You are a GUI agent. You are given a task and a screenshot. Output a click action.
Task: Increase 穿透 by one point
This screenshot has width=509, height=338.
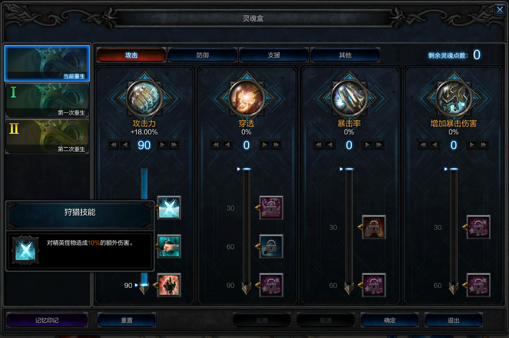coord(264,145)
